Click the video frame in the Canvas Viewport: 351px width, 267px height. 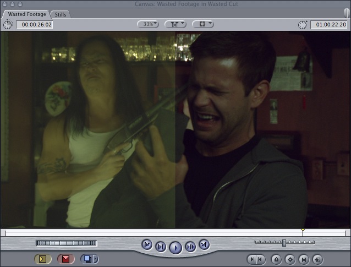175,130
